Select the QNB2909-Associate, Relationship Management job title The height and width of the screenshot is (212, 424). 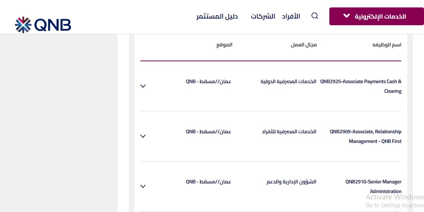click(x=366, y=136)
